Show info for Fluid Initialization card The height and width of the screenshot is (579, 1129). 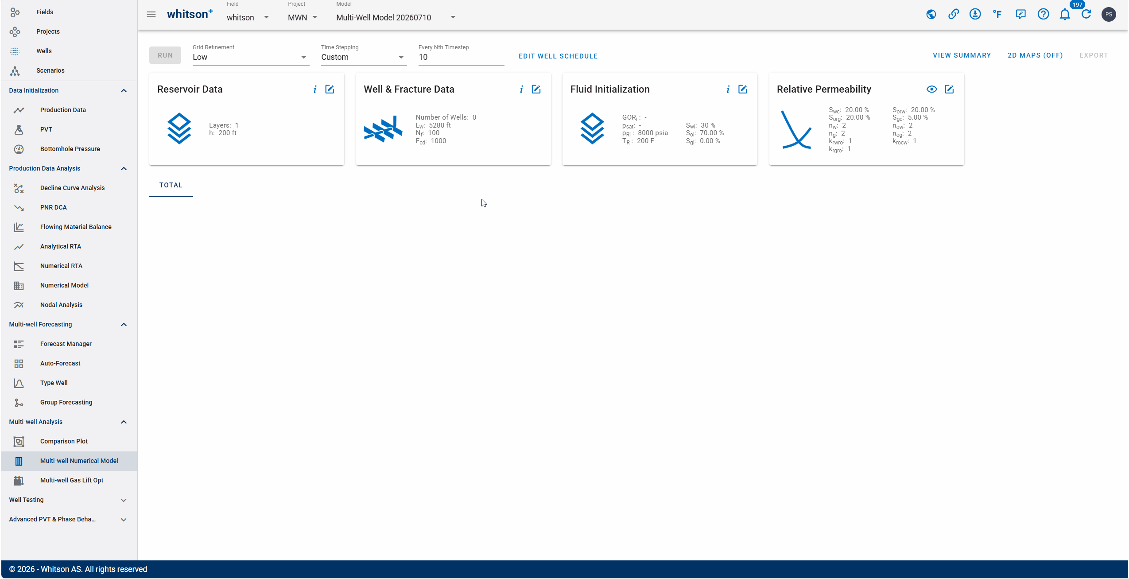[x=728, y=89]
